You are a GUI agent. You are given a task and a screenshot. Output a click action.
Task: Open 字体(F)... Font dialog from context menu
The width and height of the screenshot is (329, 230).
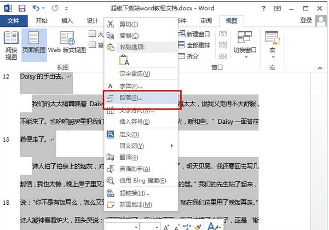click(x=141, y=87)
